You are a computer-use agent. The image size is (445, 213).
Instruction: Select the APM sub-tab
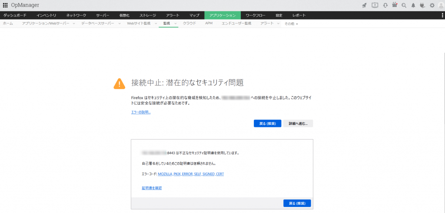coord(209,23)
